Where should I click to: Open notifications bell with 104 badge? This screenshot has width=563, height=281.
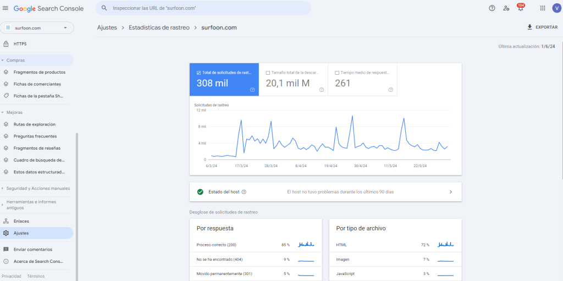point(520,8)
